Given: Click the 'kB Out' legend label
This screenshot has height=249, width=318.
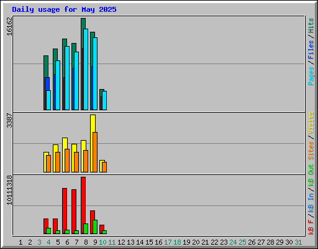Looking at the screenshot, I should (x=311, y=176).
